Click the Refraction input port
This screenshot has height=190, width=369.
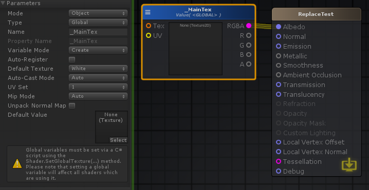click(279, 104)
